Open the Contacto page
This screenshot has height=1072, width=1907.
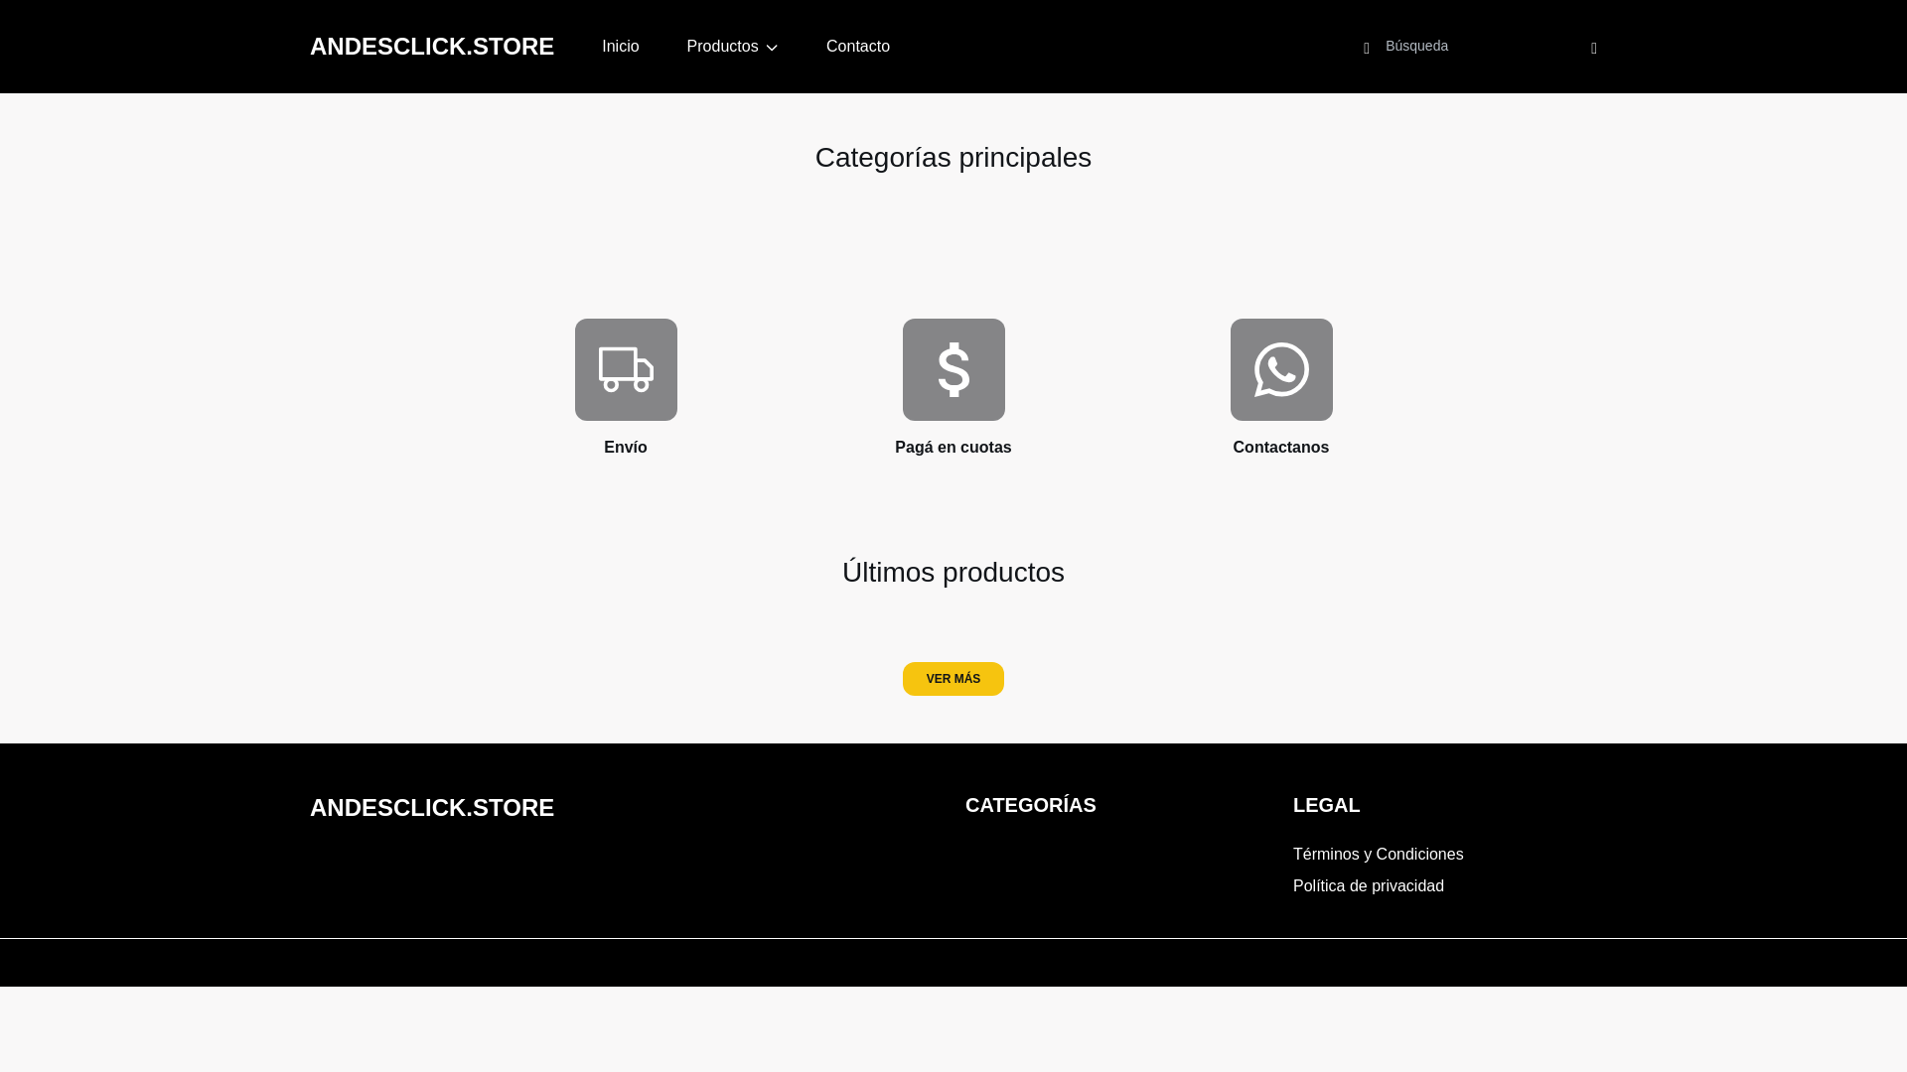tap(858, 47)
